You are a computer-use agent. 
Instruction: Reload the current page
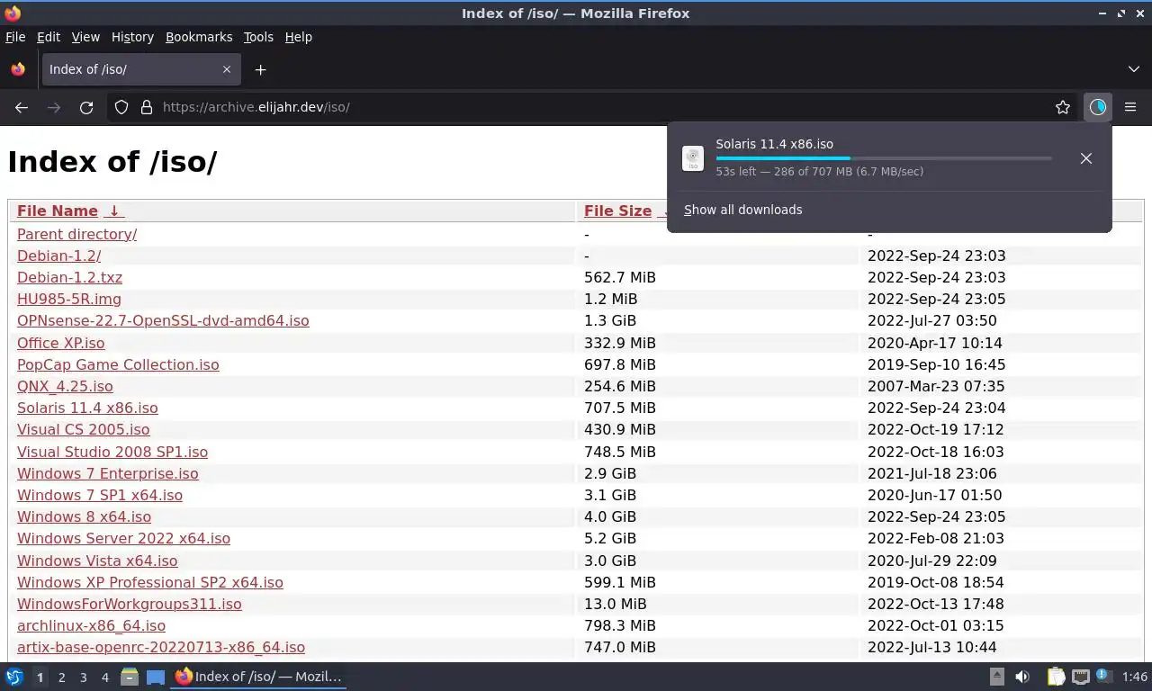86,107
